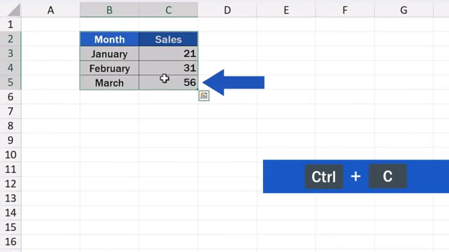The width and height of the screenshot is (449, 252).
Task: Select row 16 header
Action: (x=11, y=241)
